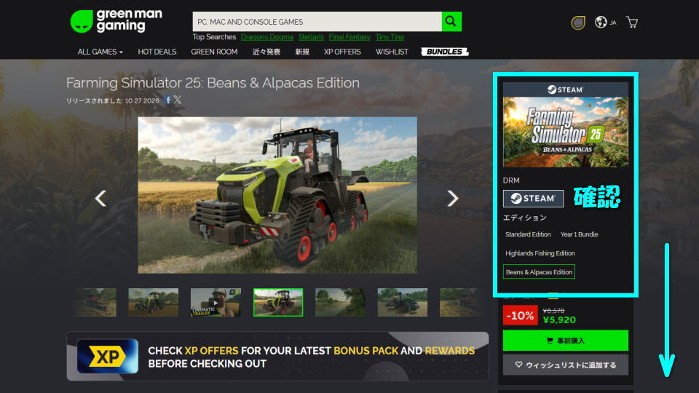Expand the ALL GAMES dropdown menu
The height and width of the screenshot is (393, 699).
click(x=100, y=52)
